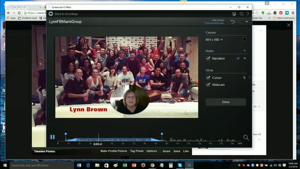Screen dimensions: 300x169
Task: Open Action Center notification icon
Action: coord(285,165)
